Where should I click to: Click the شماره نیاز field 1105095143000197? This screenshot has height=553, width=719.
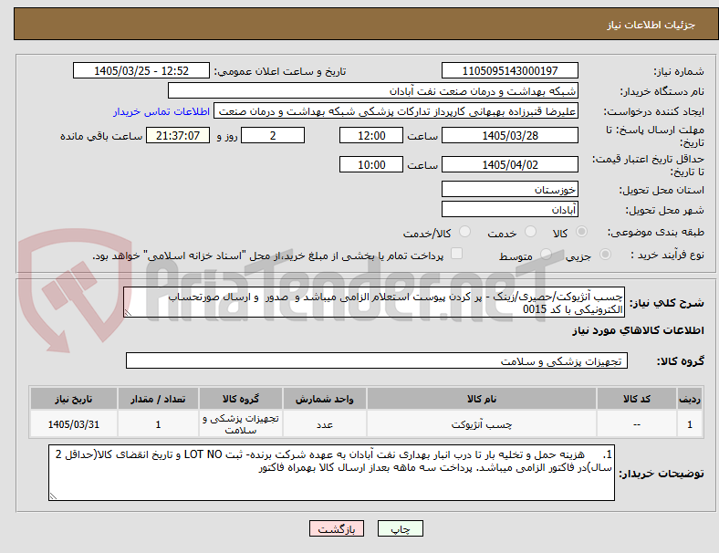[x=509, y=70]
